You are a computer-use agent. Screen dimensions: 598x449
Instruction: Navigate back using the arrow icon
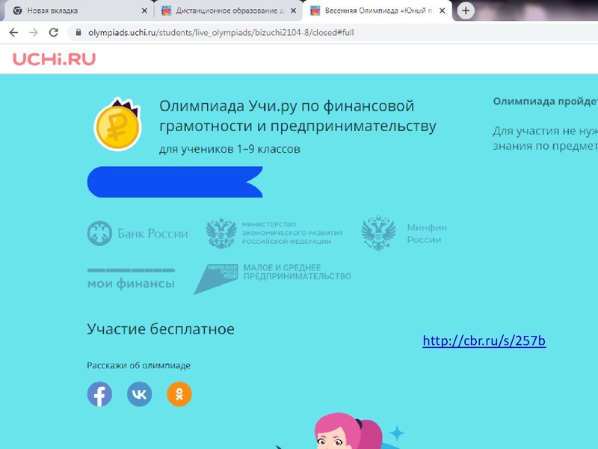tap(13, 34)
